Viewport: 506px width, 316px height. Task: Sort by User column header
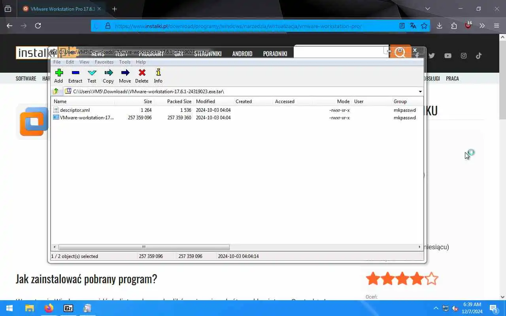click(x=372, y=102)
